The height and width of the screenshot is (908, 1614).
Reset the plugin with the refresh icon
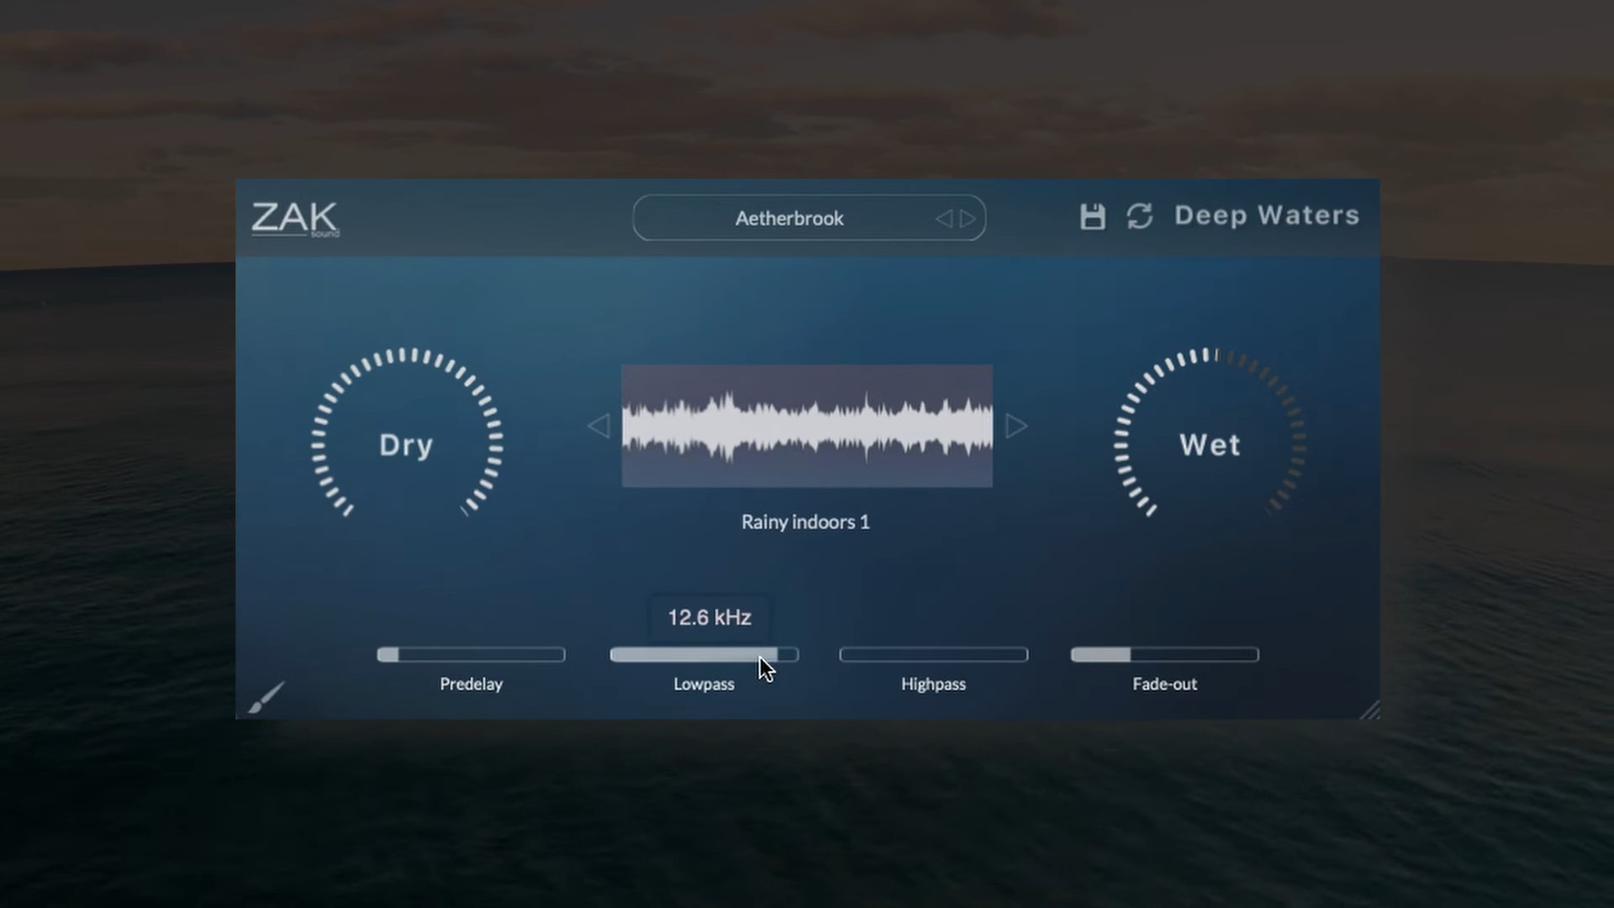coord(1140,217)
